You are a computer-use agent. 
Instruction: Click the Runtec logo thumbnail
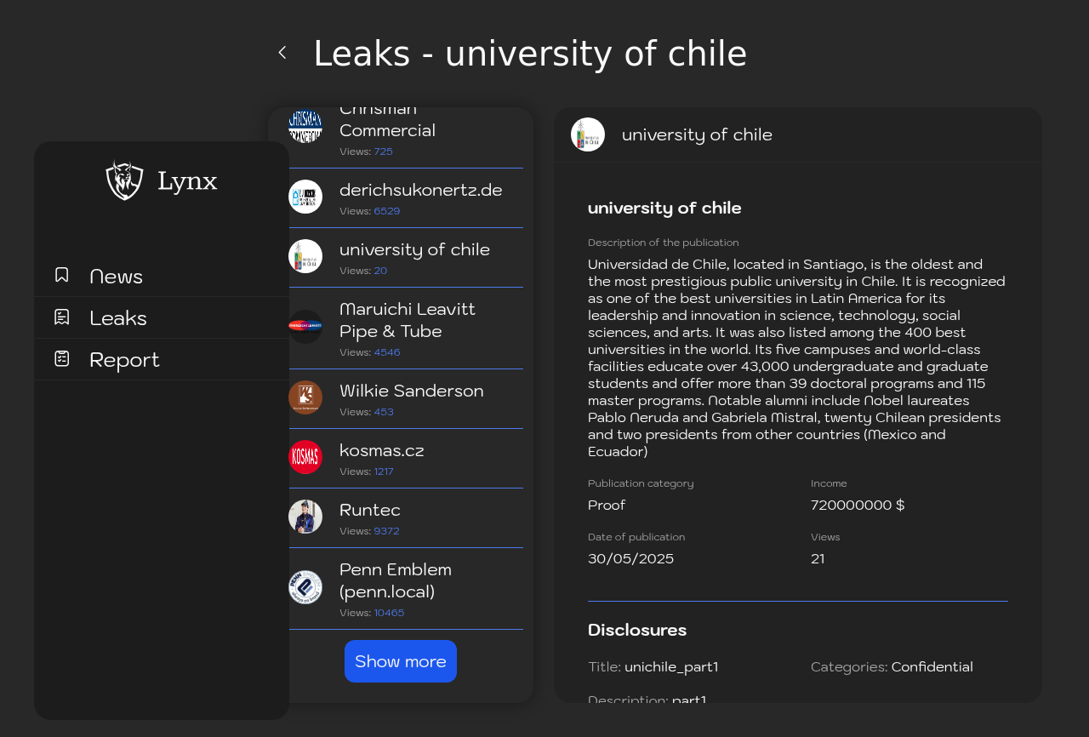click(305, 517)
